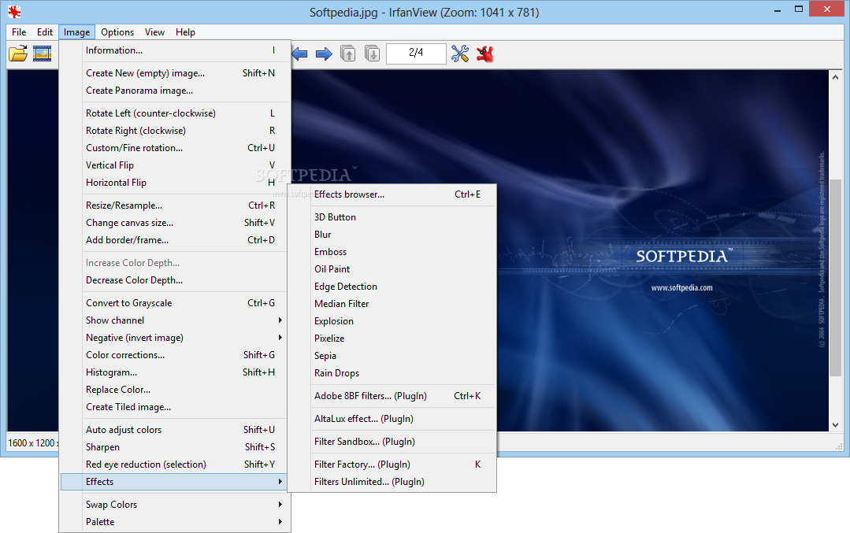850x533 pixels.
Task: Open Color corrections...
Action: 173,355
